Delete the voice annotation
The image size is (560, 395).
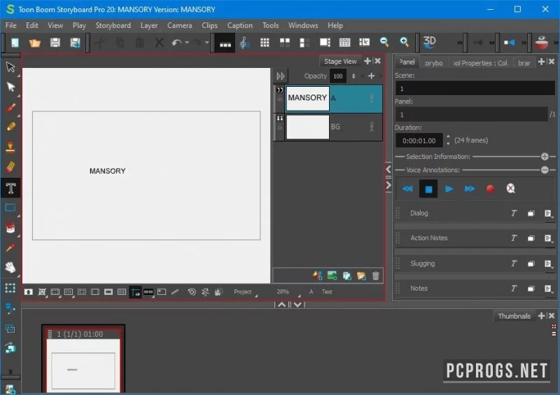pos(511,188)
